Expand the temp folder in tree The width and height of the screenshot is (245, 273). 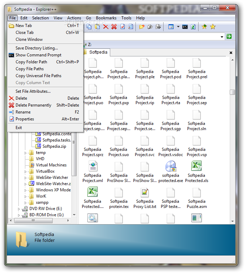25,153
